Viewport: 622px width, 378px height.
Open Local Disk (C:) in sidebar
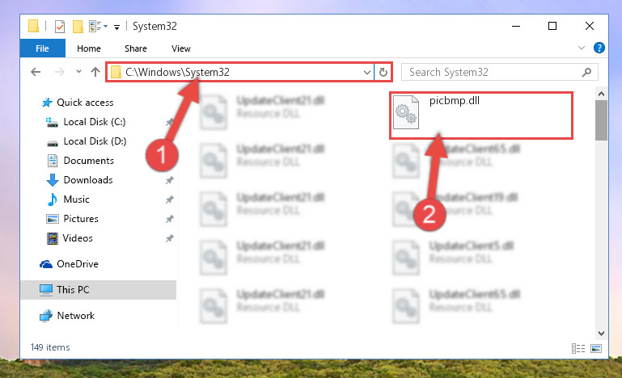click(95, 122)
